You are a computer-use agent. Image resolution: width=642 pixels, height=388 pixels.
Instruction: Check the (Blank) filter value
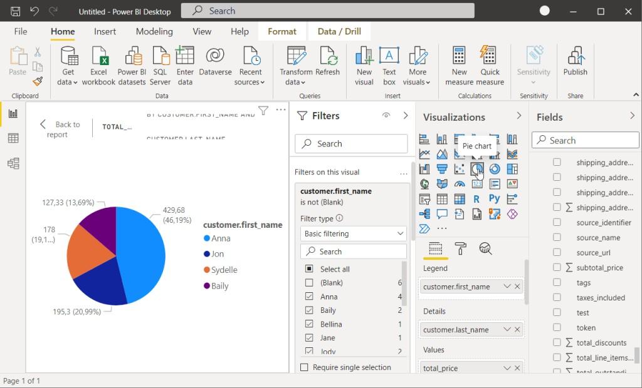[309, 282]
